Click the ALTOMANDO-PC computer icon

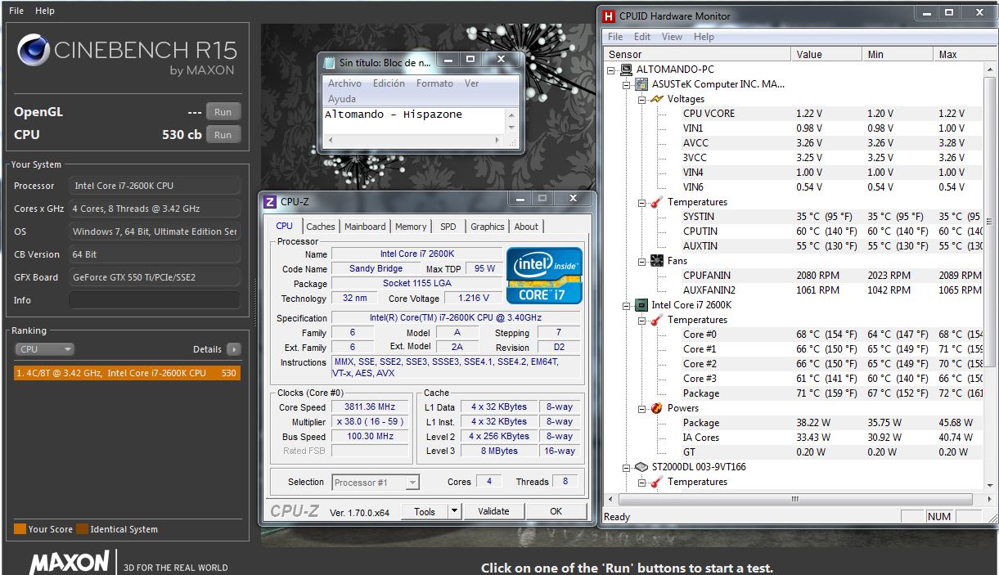626,70
